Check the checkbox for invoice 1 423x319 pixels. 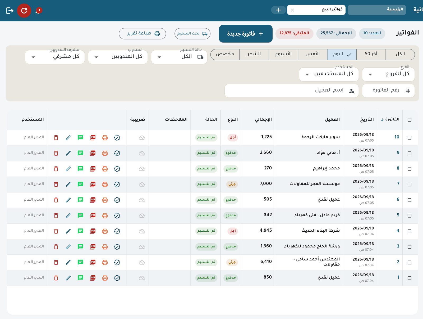click(410, 278)
